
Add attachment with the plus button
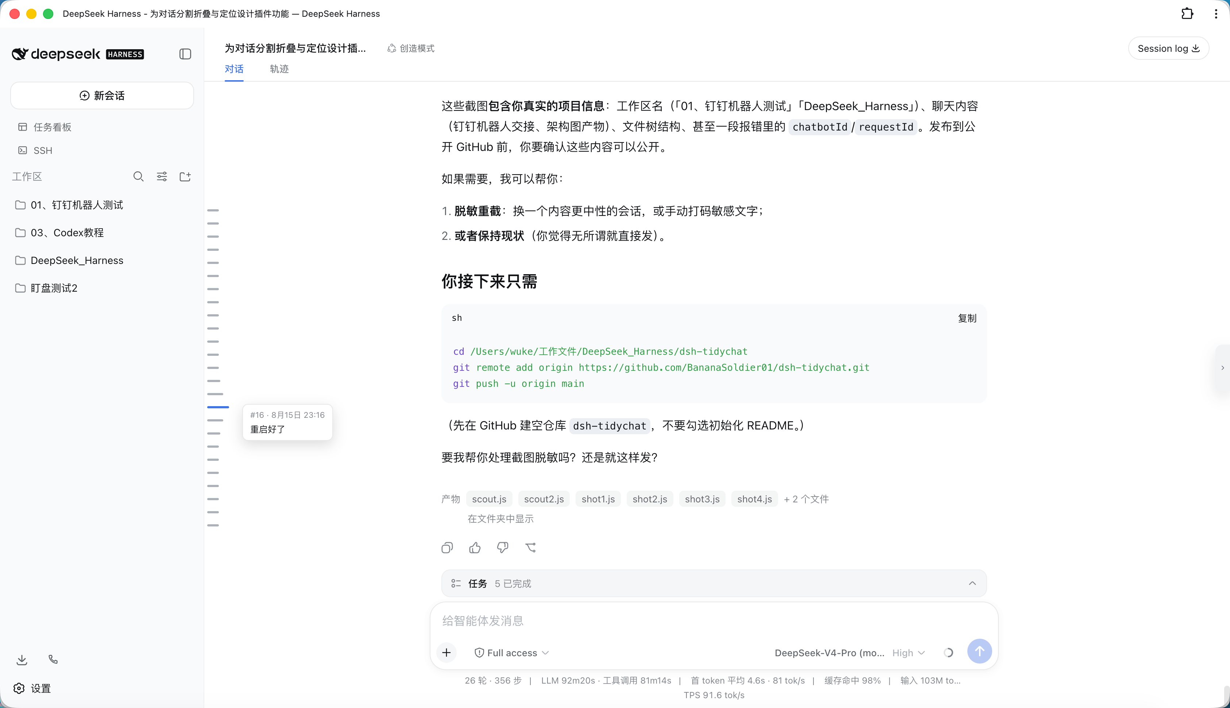pyautogui.click(x=446, y=653)
